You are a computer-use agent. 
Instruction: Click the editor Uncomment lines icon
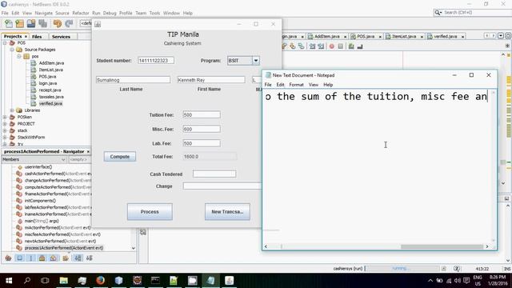(x=360, y=46)
